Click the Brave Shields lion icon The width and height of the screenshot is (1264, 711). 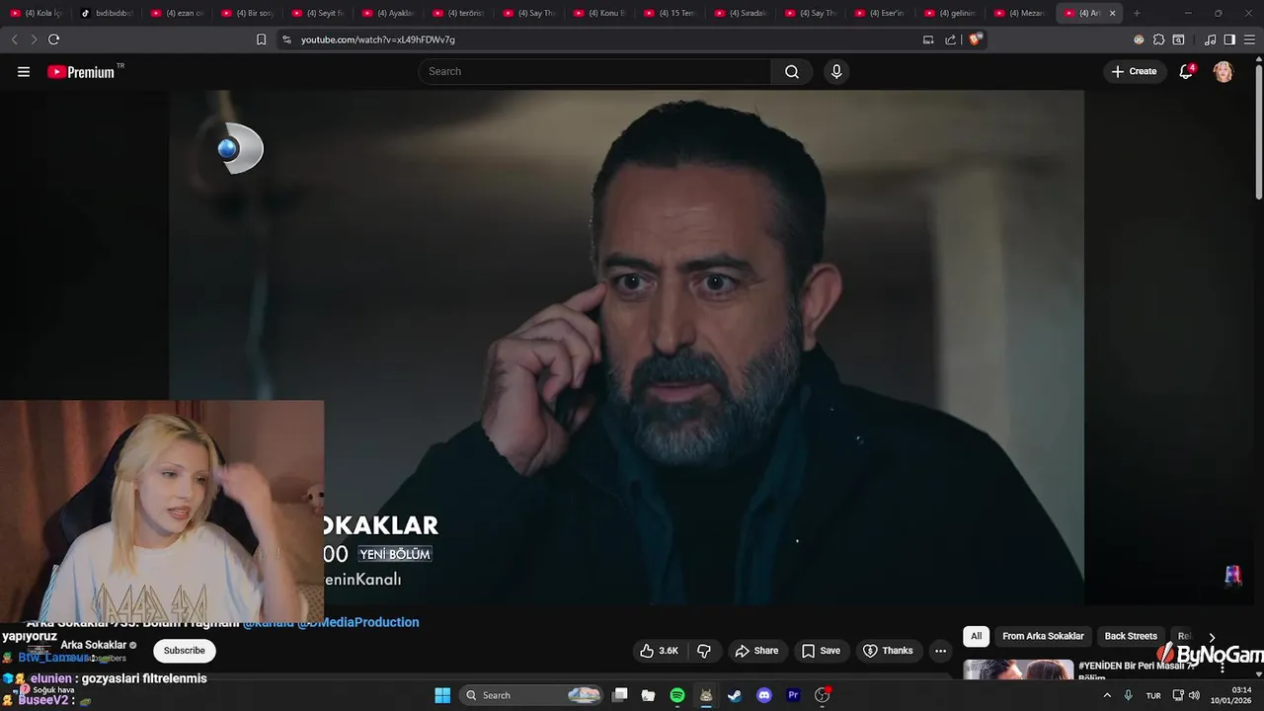975,39
